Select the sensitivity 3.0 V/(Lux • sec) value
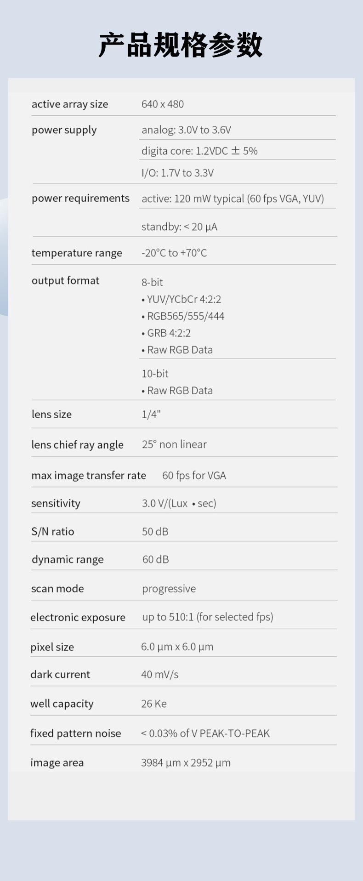The width and height of the screenshot is (363, 881). click(179, 503)
